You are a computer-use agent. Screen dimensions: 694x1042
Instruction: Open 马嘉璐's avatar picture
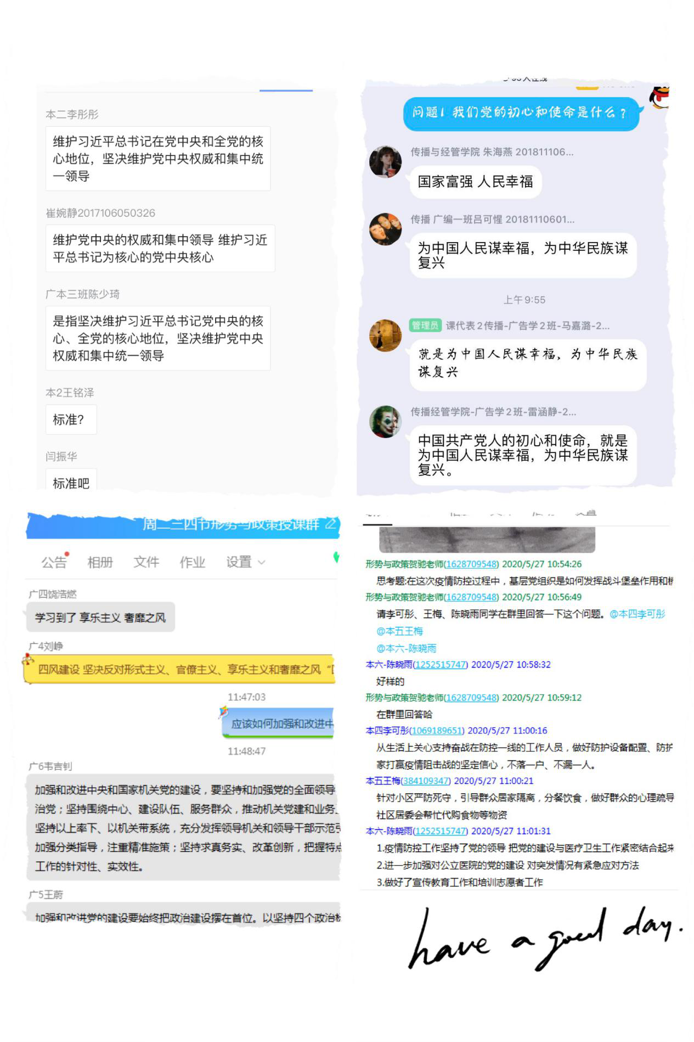385,335
